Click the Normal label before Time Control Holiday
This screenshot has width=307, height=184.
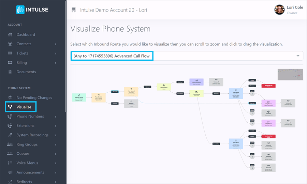[x=147, y=87]
